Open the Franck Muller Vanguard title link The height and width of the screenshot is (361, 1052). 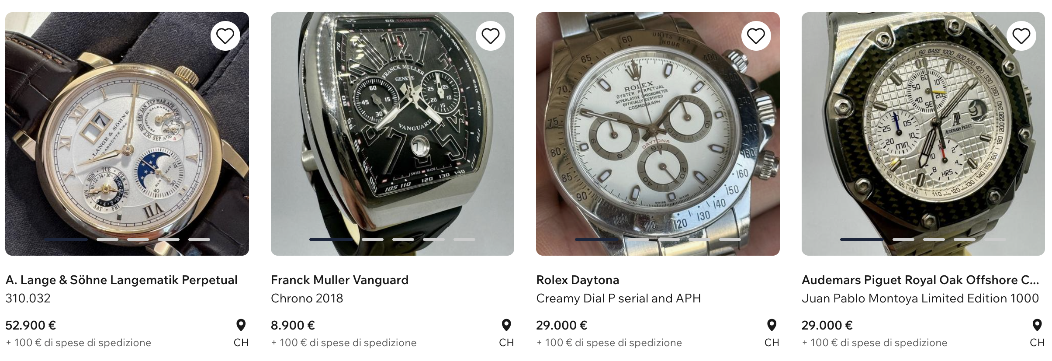(x=339, y=280)
